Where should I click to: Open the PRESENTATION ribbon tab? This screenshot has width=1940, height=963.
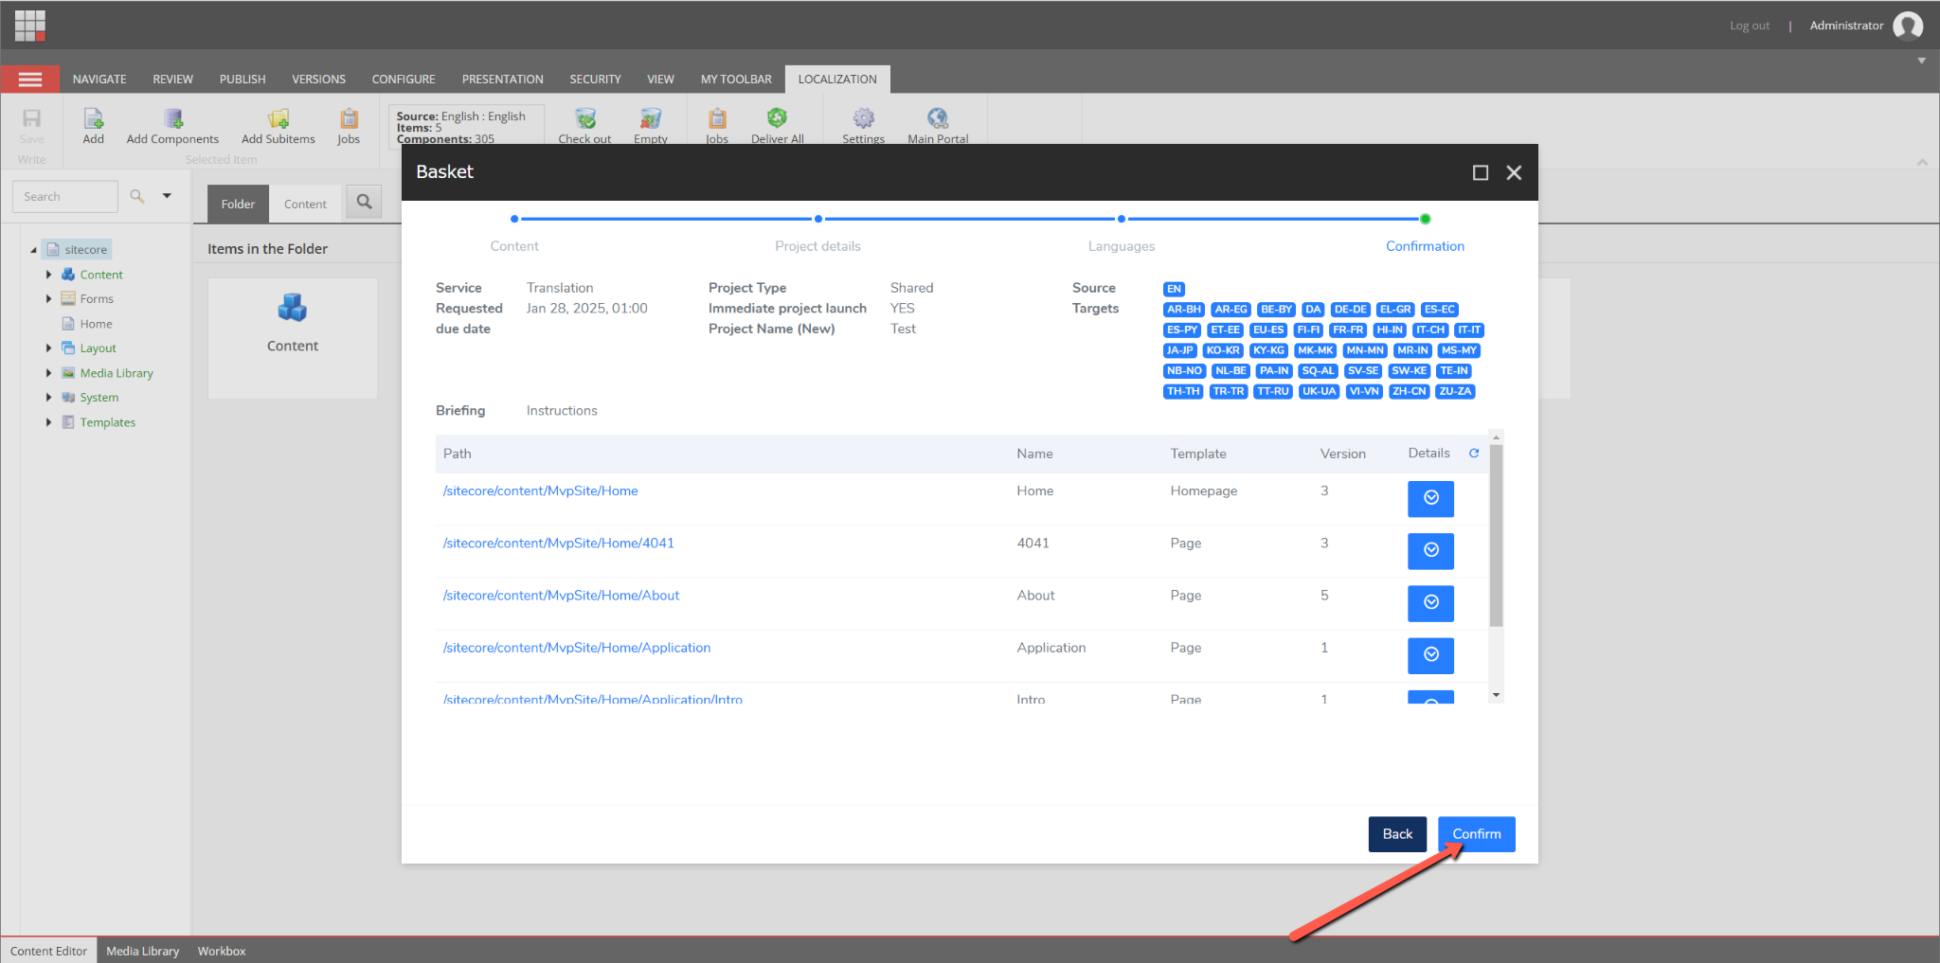(x=503, y=80)
